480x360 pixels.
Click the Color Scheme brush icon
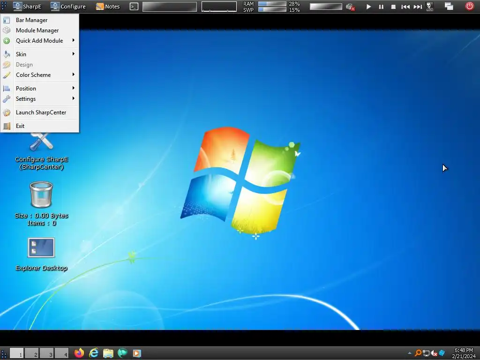[7, 75]
